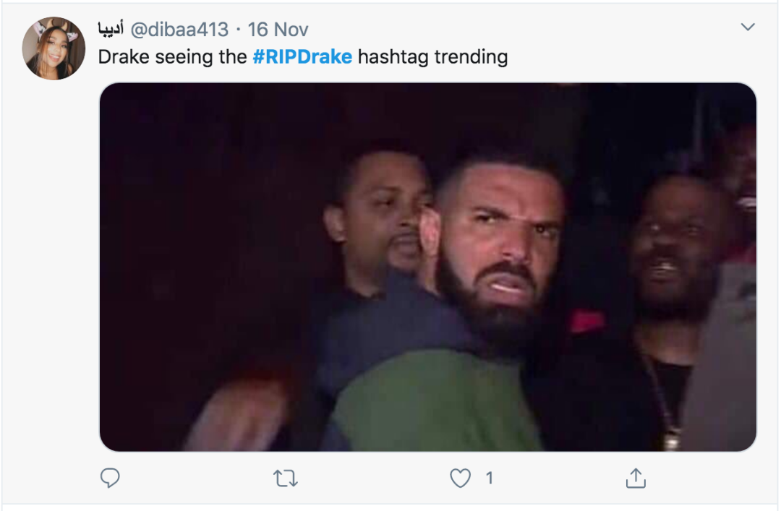Click the tweet text "Drake seeing the"
This screenshot has height=511, width=781.
172,56
